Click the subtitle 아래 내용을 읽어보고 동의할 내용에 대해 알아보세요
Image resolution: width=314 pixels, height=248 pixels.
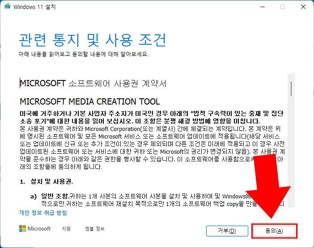click(84, 54)
